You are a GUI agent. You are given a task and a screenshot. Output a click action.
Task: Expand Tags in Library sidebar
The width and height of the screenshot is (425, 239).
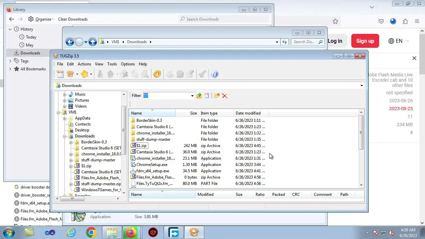point(10,61)
